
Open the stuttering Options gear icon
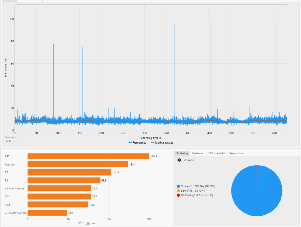click(179, 160)
